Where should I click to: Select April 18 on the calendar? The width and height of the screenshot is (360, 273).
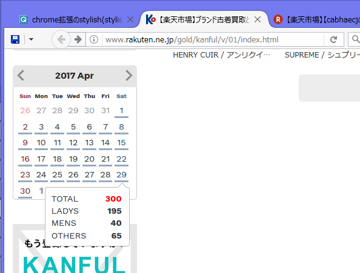click(x=57, y=159)
